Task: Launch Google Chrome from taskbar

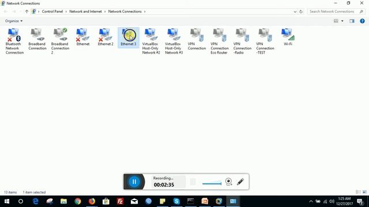Action: [78, 201]
